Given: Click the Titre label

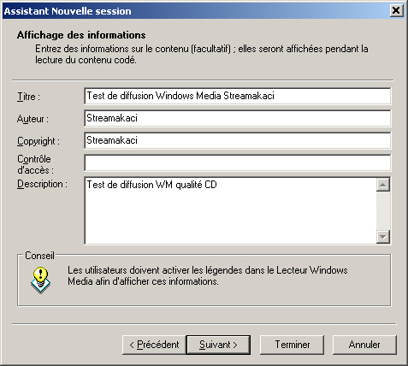Looking at the screenshot, I should click(x=28, y=97).
